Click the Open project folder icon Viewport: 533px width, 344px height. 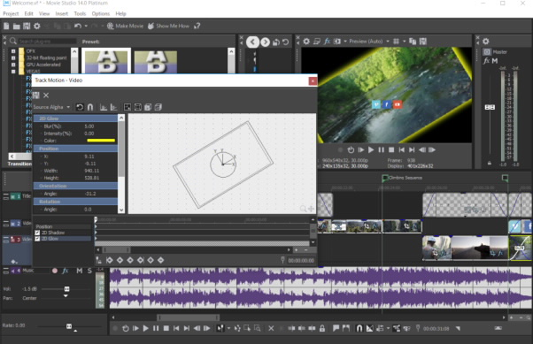(16, 27)
